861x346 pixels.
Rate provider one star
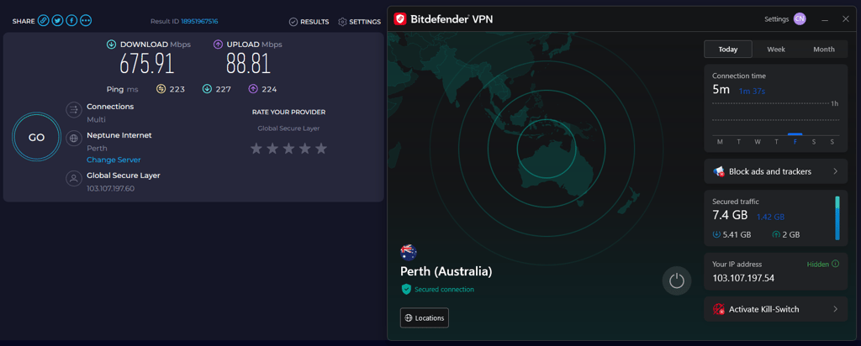(256, 149)
